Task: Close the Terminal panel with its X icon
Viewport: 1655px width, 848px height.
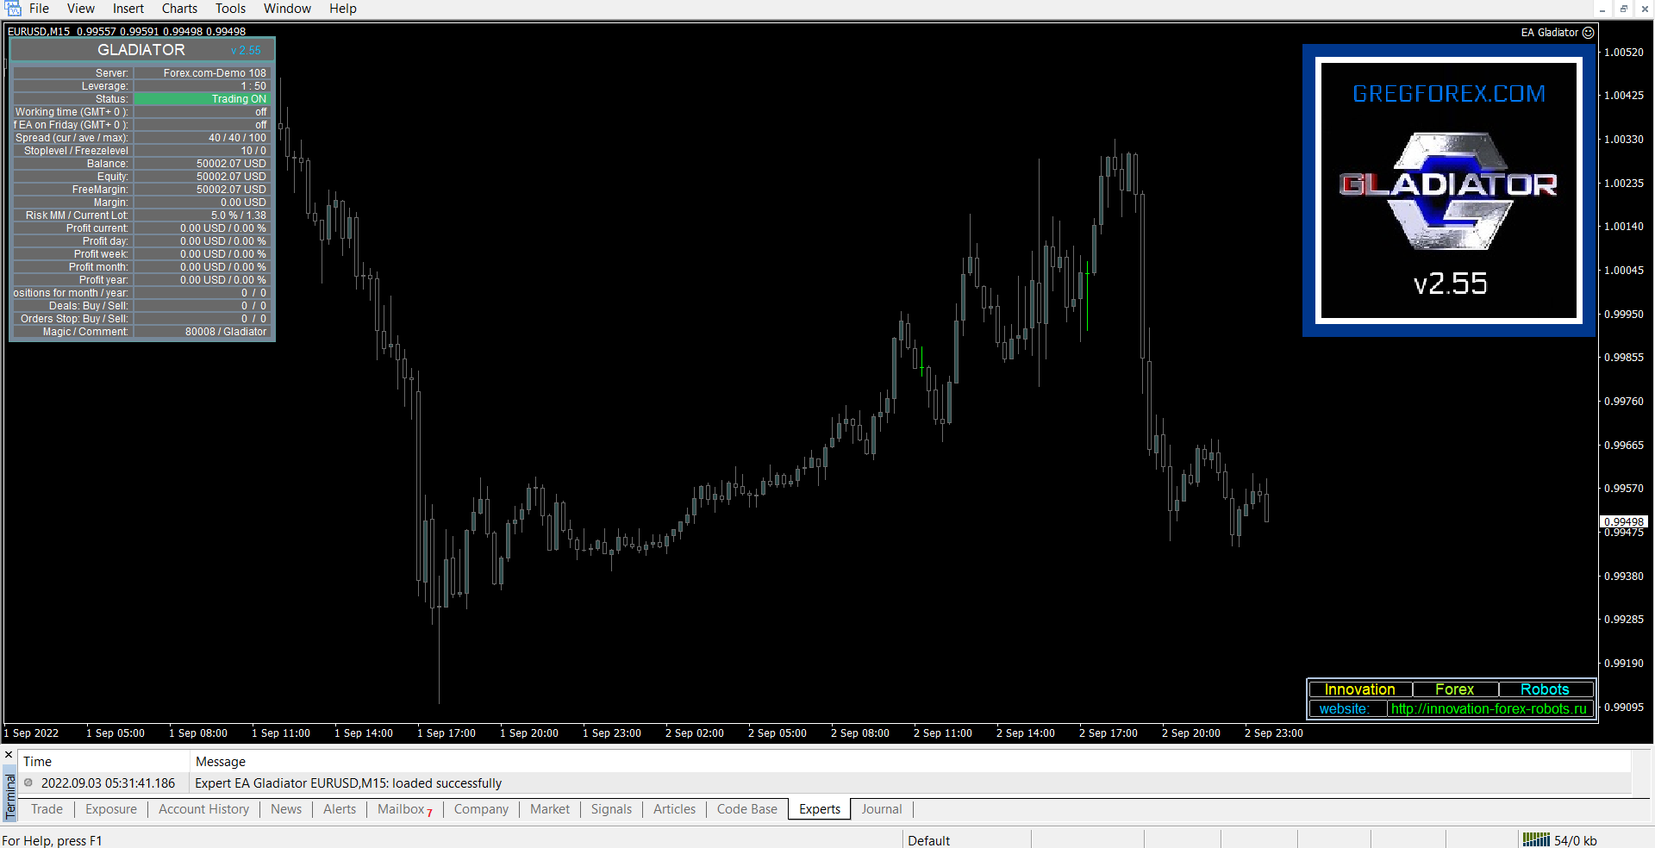Action: click(x=9, y=756)
